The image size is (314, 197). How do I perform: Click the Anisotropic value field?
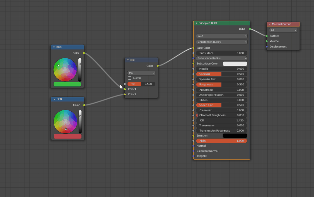point(221,90)
